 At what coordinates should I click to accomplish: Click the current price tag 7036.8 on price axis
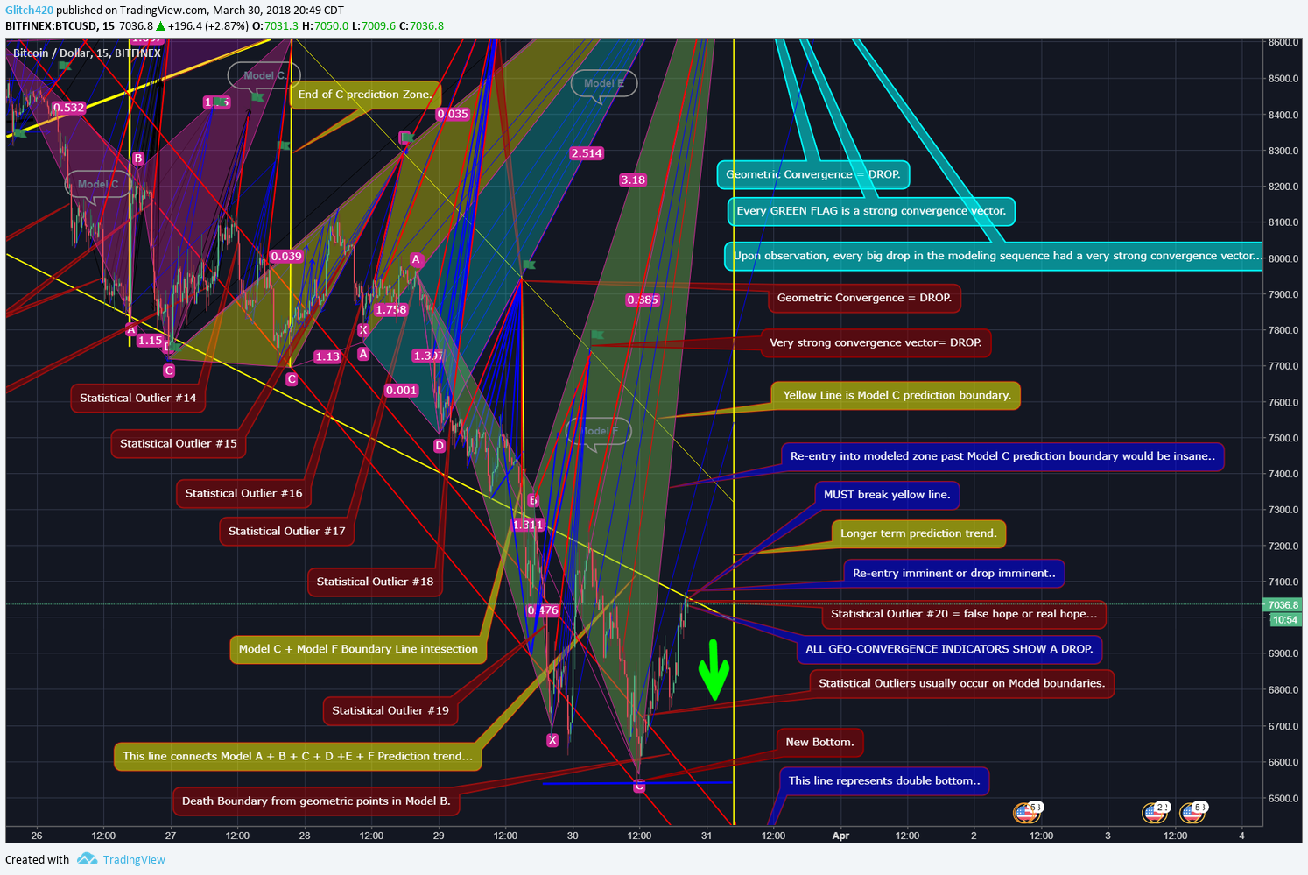coord(1283,605)
